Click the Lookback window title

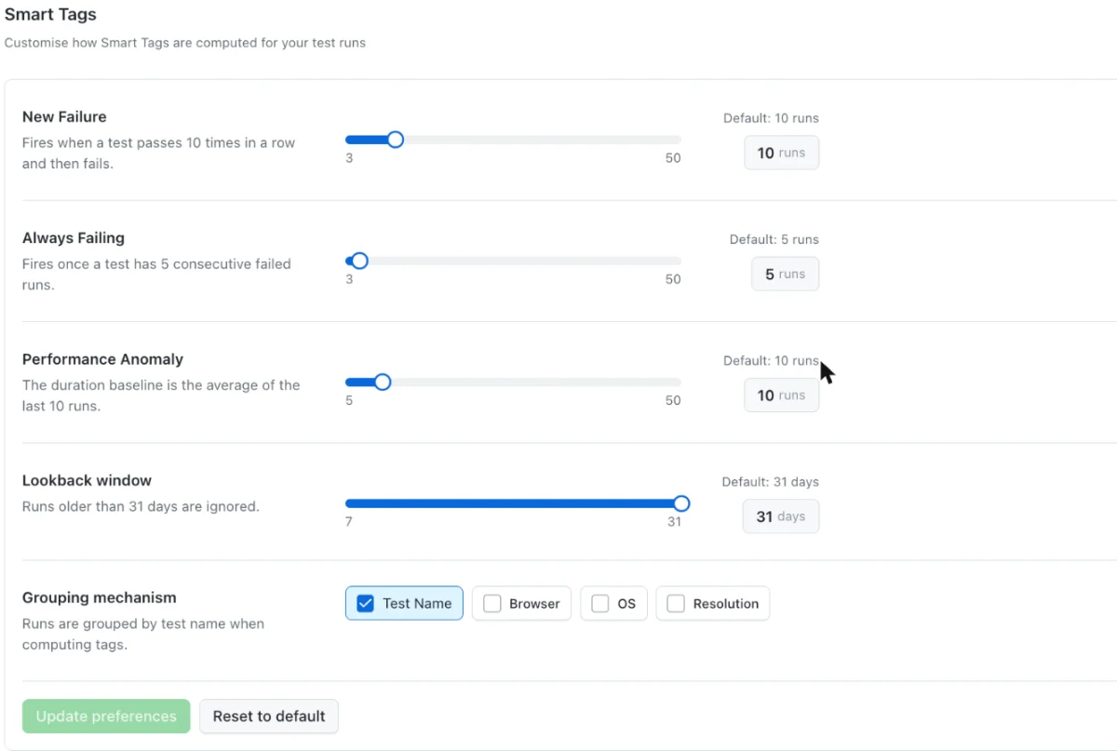[x=87, y=480]
